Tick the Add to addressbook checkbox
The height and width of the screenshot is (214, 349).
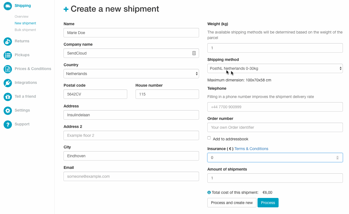pyautogui.click(x=209, y=138)
